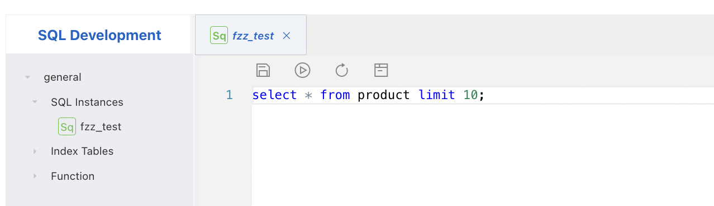Open fzz_test under SQL Instances
Image resolution: width=714 pixels, height=206 pixels.
(101, 127)
